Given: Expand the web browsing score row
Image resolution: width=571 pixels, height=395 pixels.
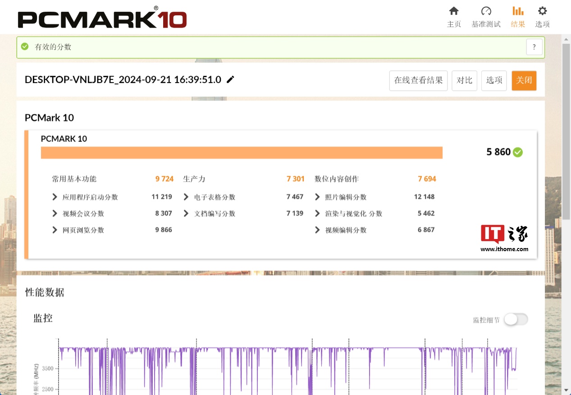Looking at the screenshot, I should tap(55, 230).
